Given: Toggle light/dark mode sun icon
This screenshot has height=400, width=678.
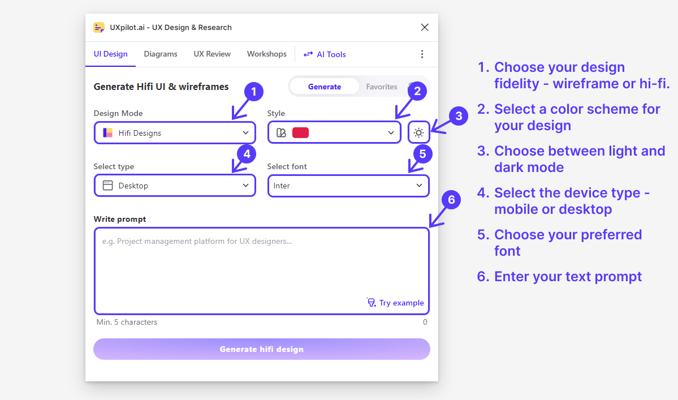Looking at the screenshot, I should [418, 133].
